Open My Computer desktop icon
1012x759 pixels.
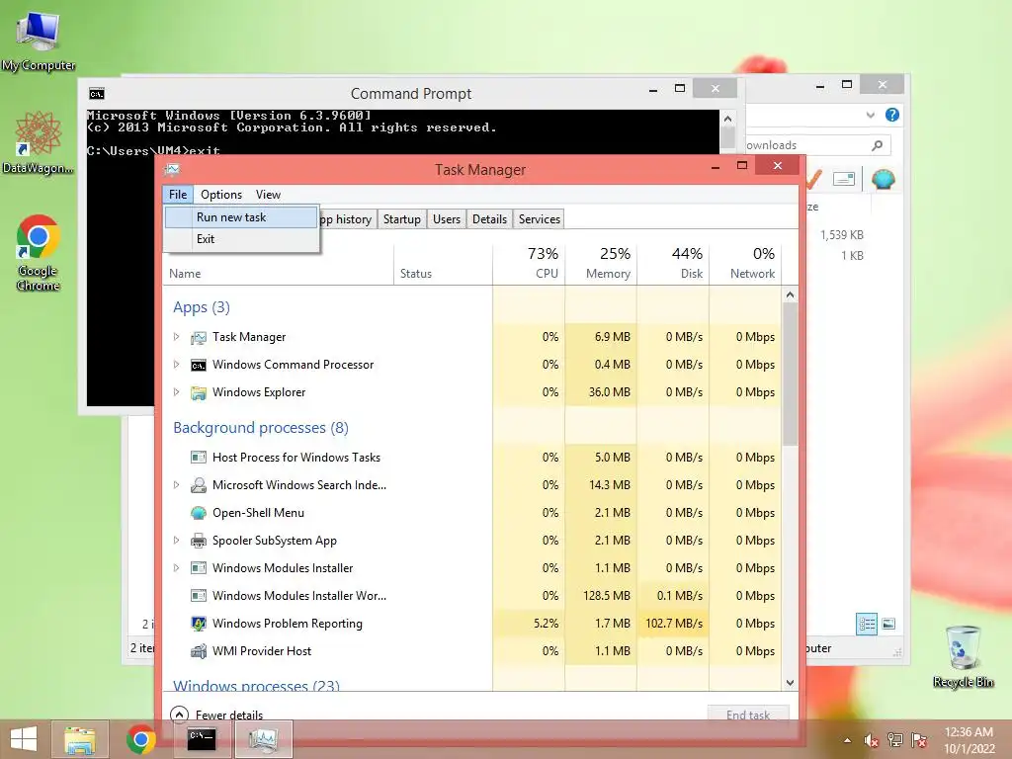(39, 40)
